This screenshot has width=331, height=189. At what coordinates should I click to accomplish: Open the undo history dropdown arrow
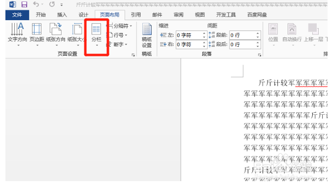click(x=42, y=4)
